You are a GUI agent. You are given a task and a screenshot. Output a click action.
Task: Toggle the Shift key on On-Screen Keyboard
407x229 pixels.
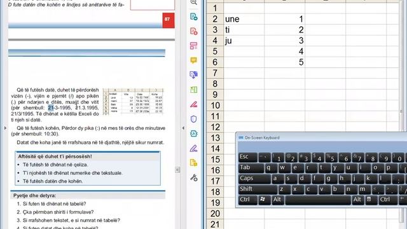pos(258,190)
